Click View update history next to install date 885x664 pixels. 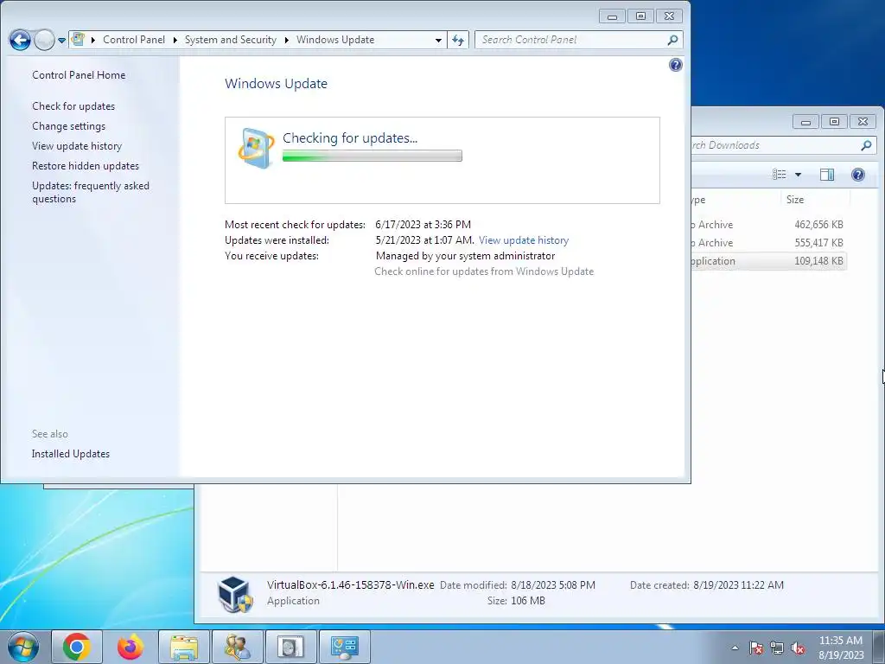(524, 240)
